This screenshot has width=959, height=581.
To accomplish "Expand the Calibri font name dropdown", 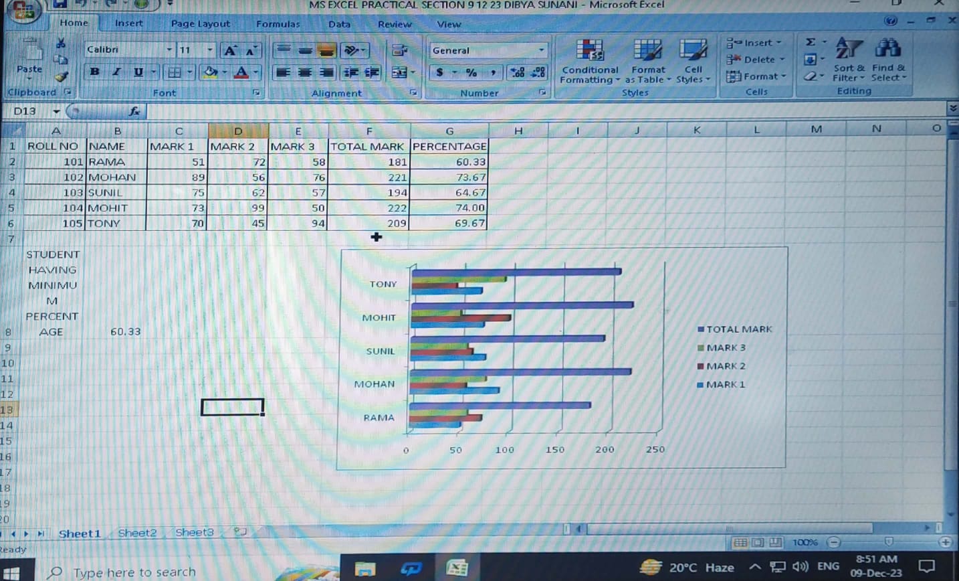I will coord(169,50).
